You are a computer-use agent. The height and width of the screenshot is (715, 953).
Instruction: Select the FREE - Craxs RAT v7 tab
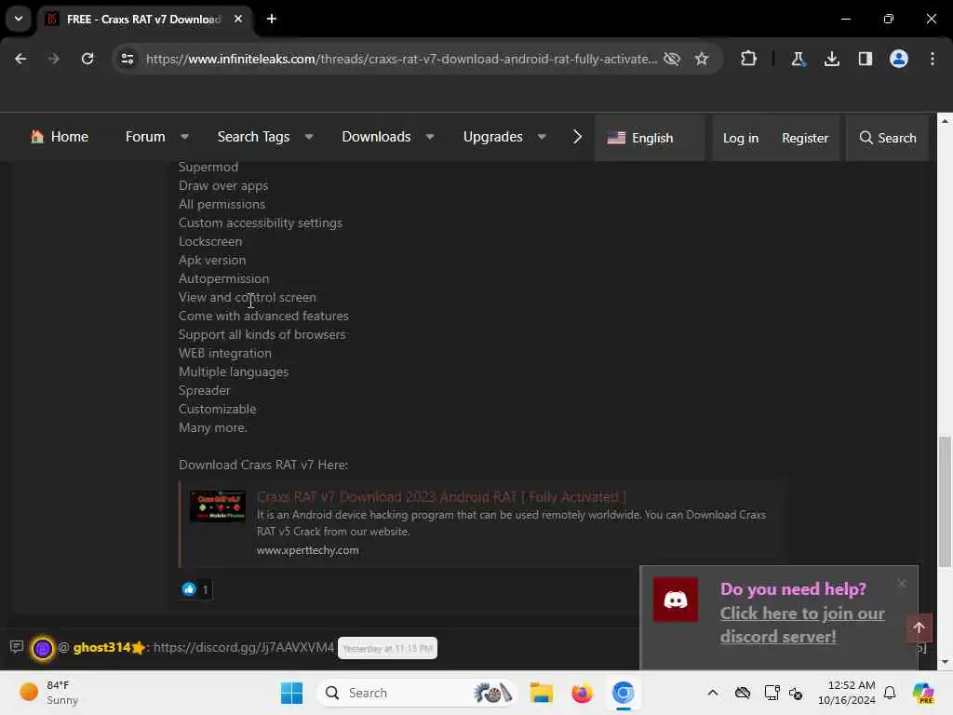(x=144, y=20)
